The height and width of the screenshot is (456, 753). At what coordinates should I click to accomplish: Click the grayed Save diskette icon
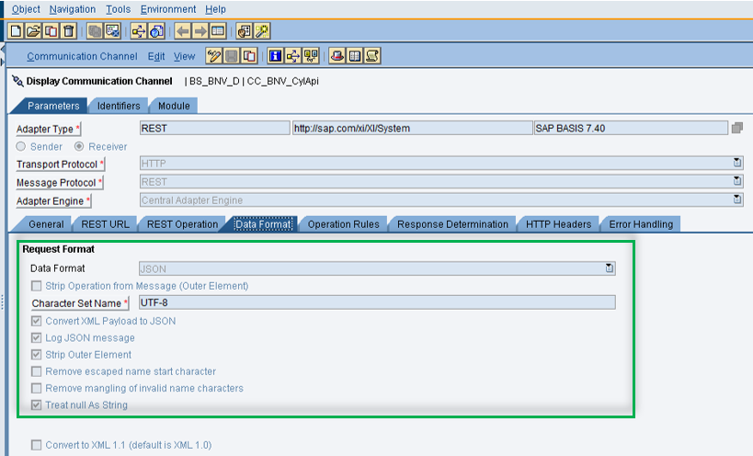(x=232, y=56)
